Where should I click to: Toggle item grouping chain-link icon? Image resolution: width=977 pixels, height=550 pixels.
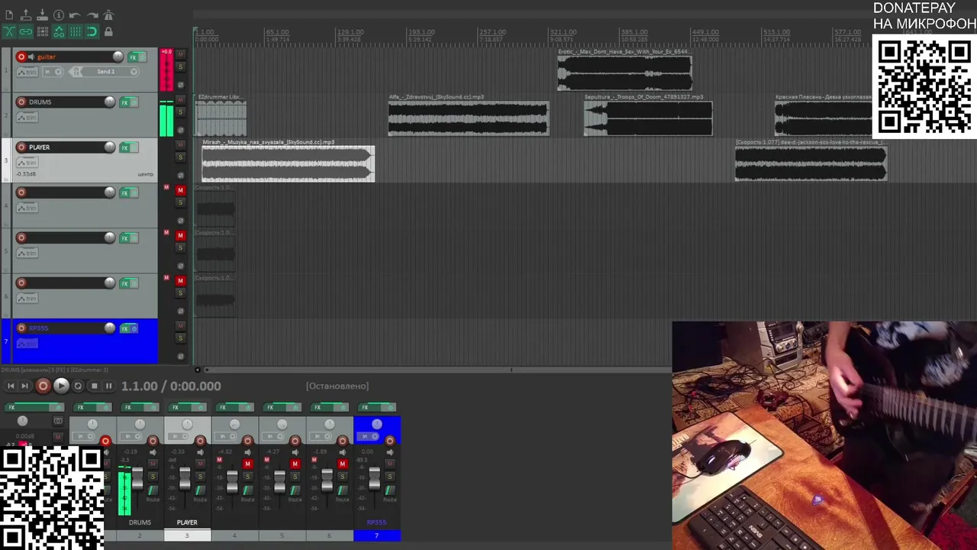pos(26,32)
